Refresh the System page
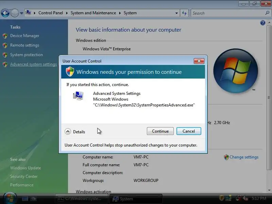 (x=184, y=13)
